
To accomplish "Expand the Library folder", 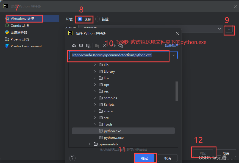I will [x=95, y=71].
